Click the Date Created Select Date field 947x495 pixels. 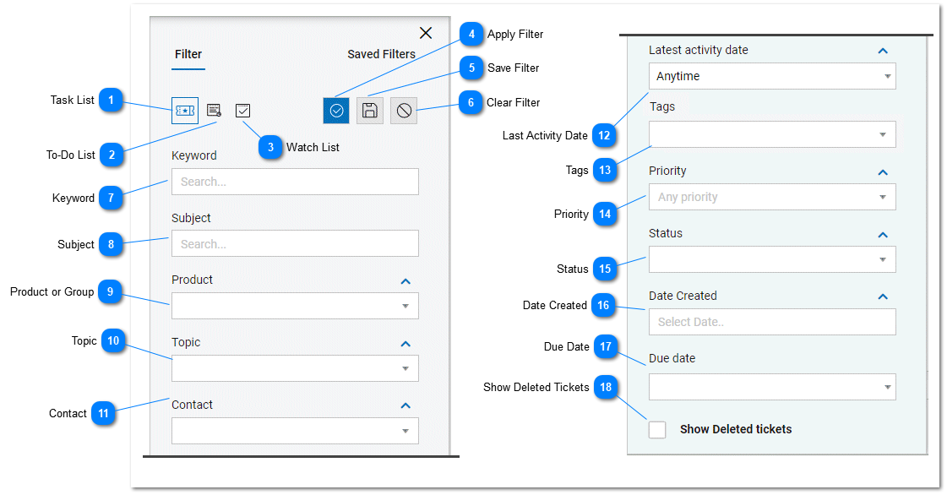coord(772,322)
